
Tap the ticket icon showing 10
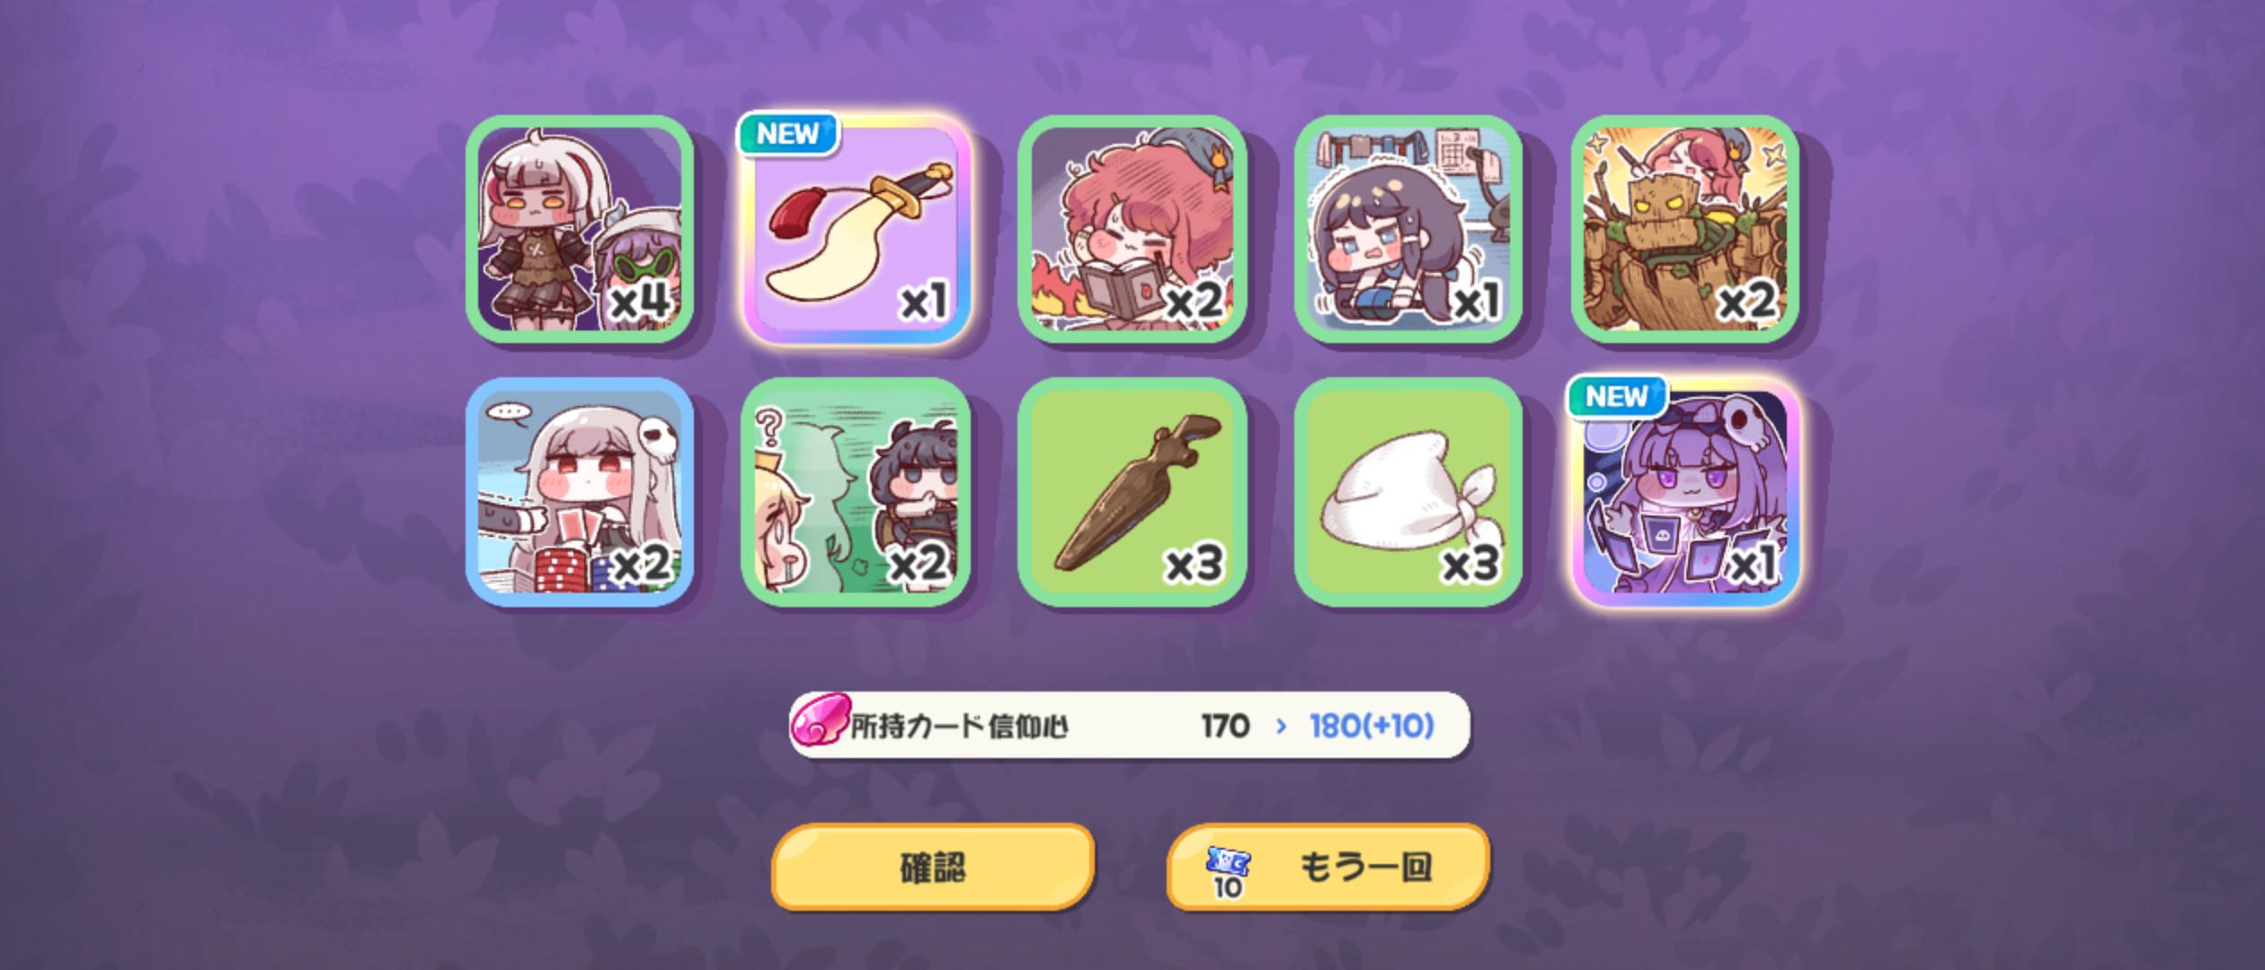1228,872
